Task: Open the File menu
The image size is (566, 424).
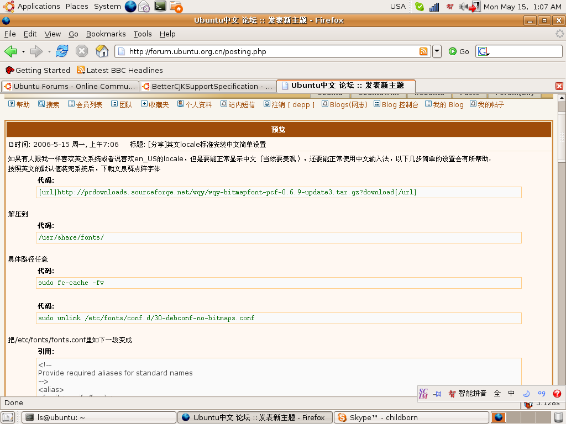Action: coord(10,34)
